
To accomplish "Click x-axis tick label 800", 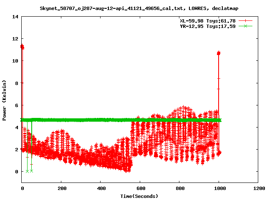I will click(180, 188).
